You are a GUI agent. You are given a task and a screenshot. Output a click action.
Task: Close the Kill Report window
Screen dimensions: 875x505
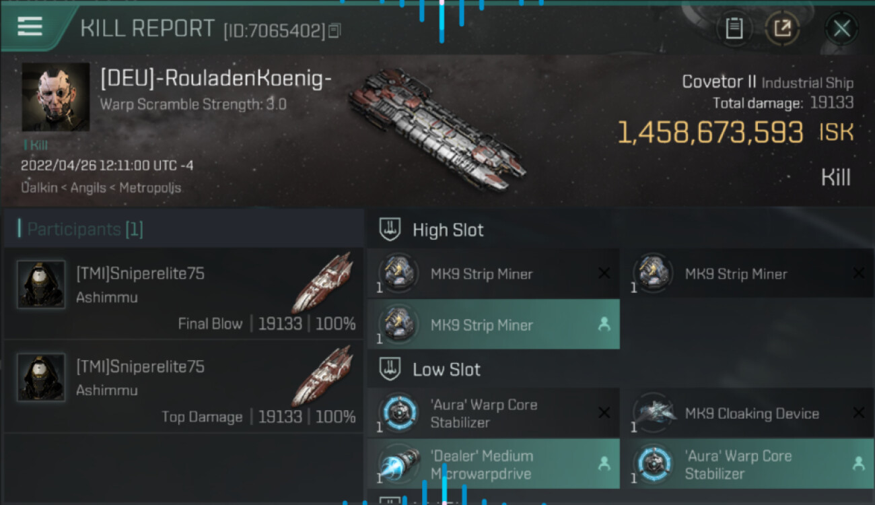[x=841, y=28]
